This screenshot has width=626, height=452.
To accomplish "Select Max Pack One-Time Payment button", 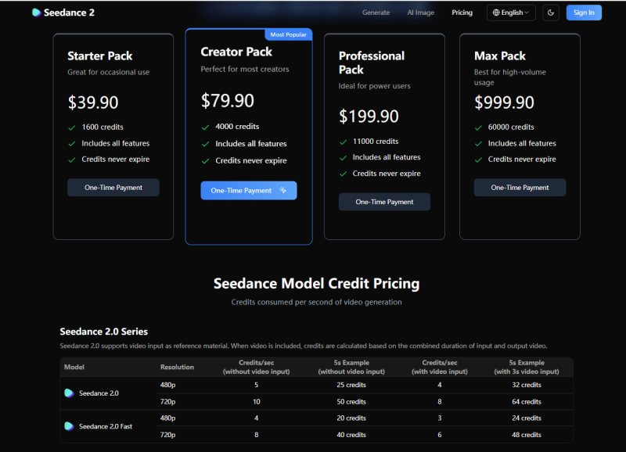I will 520,188.
